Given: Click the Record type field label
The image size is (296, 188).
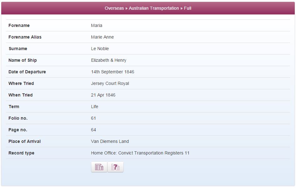Looking at the screenshot, I should [21, 153].
